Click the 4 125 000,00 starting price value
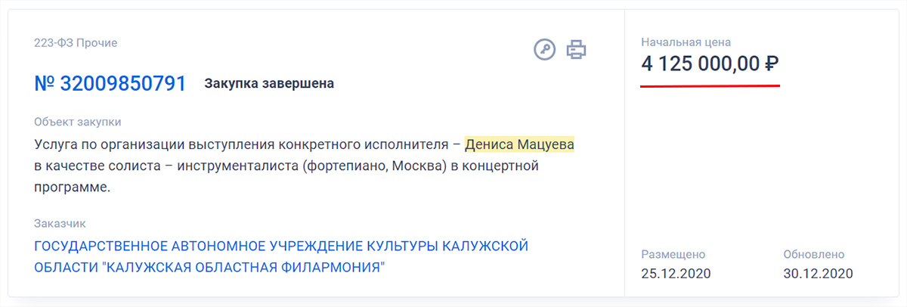The width and height of the screenshot is (907, 307). click(700, 64)
